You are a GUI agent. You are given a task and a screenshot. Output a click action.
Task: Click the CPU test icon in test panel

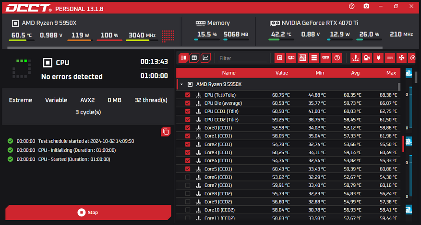48,62
